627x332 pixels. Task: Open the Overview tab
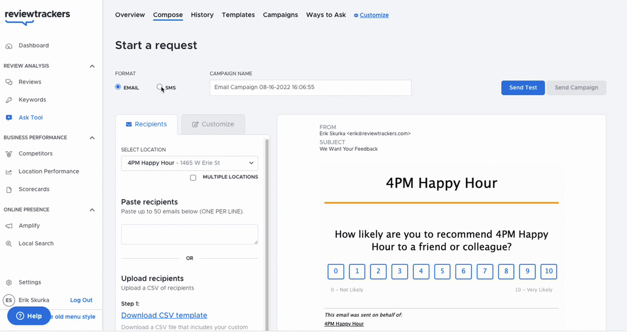point(130,15)
